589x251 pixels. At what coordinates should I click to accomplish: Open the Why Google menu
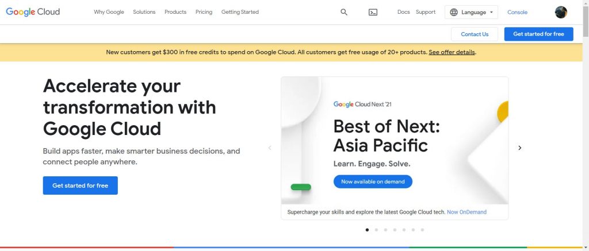pyautogui.click(x=109, y=12)
